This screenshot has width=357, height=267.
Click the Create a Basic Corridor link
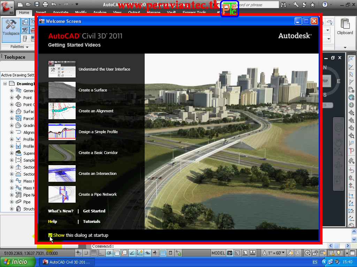tap(98, 153)
